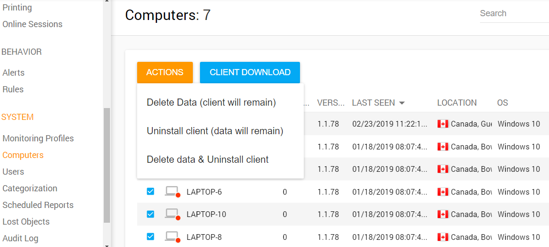The image size is (549, 247).
Task: Click the LAPTOP-6 computer icon
Action: coord(171,191)
